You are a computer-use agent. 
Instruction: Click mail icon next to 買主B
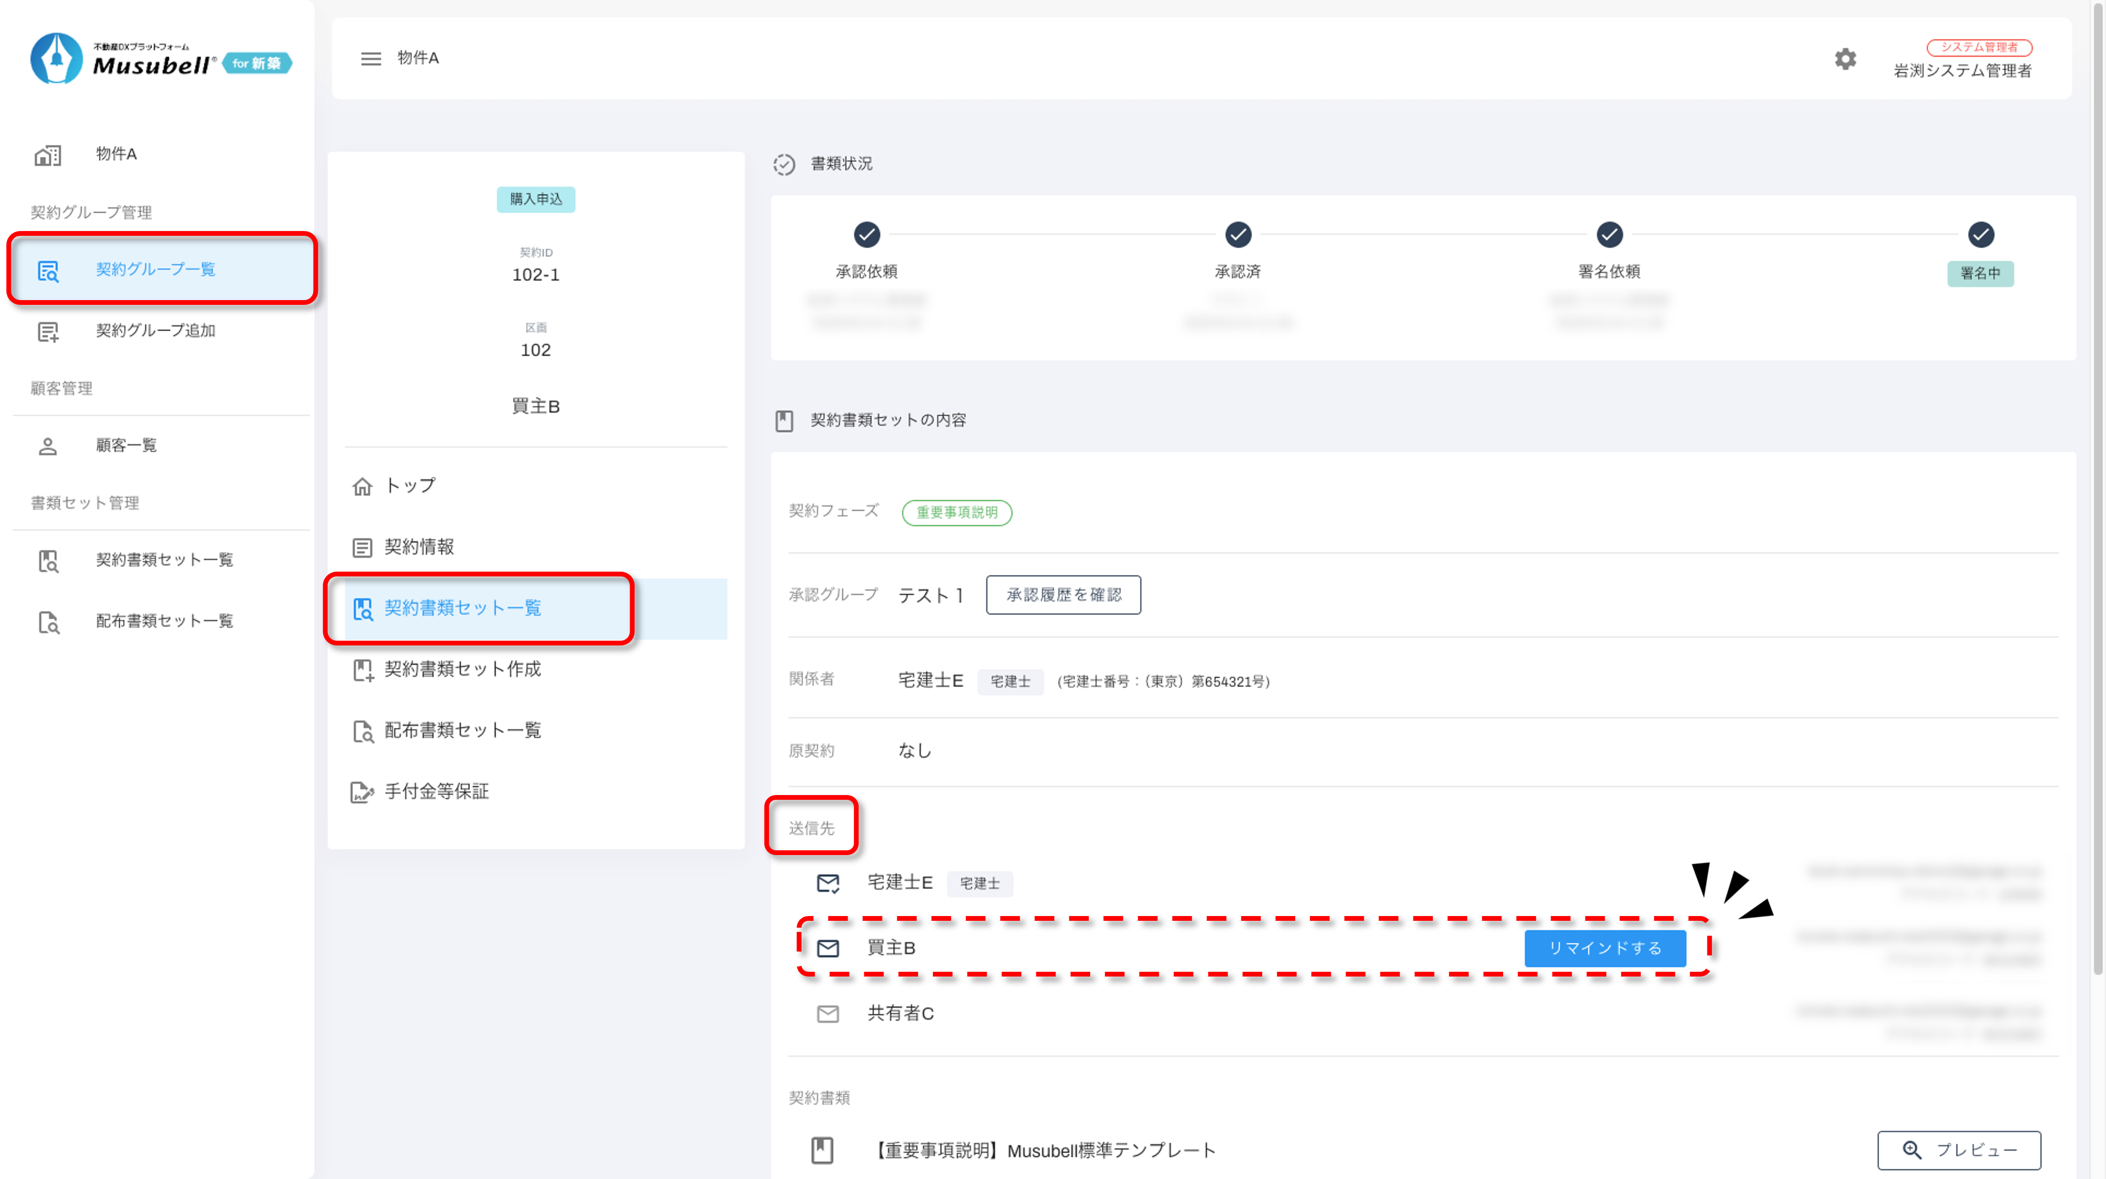pos(828,948)
